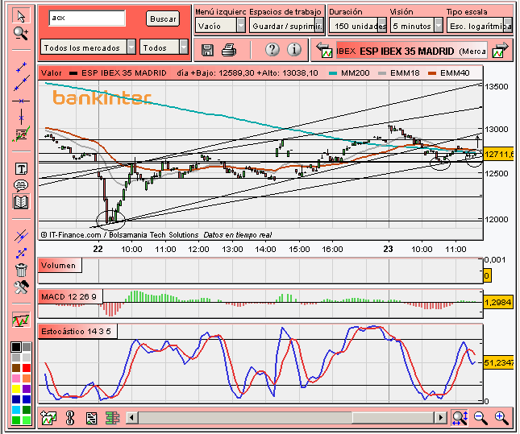Expand the Vacío menu dropdown
520x434 pixels.
pyautogui.click(x=220, y=26)
